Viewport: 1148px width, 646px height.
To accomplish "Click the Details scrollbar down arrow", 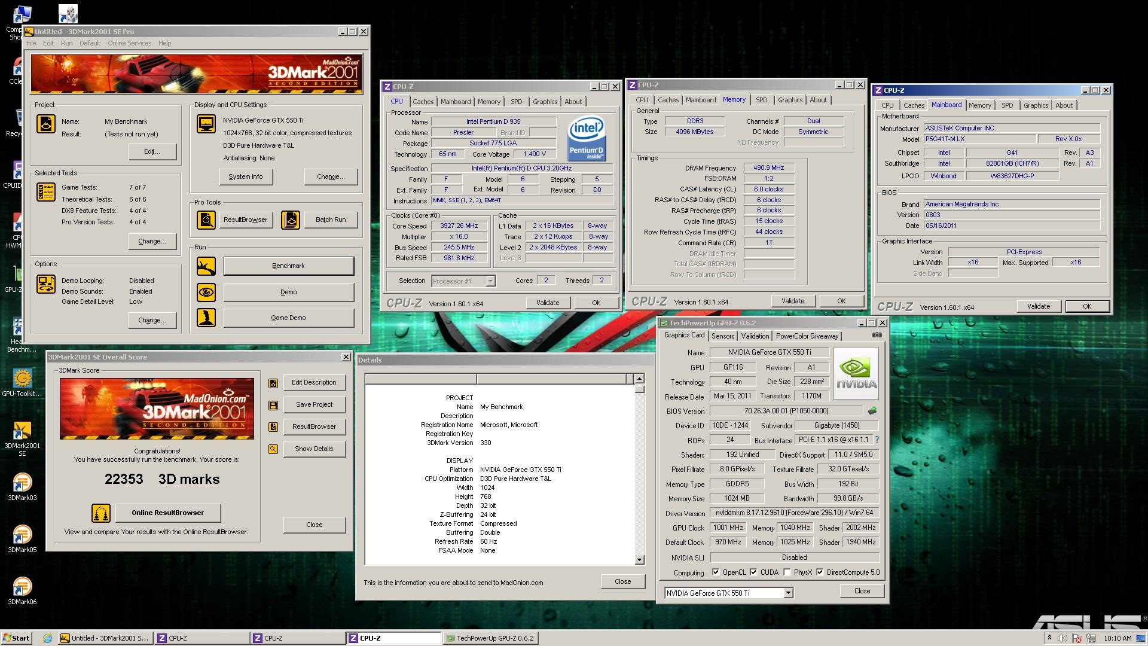I will (639, 560).
